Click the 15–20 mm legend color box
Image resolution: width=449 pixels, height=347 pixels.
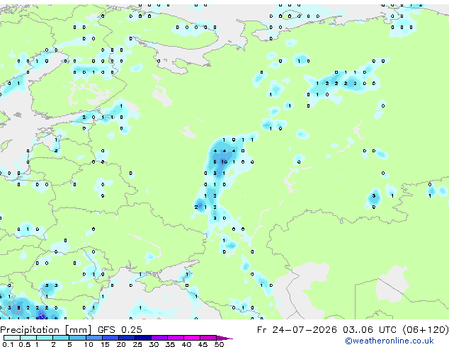point(110,338)
